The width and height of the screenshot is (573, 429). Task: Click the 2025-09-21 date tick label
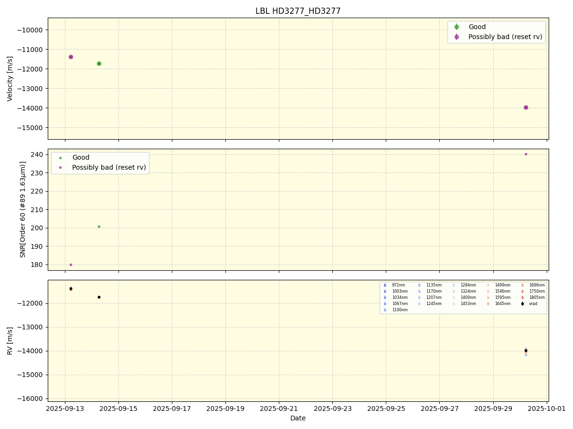279,409
